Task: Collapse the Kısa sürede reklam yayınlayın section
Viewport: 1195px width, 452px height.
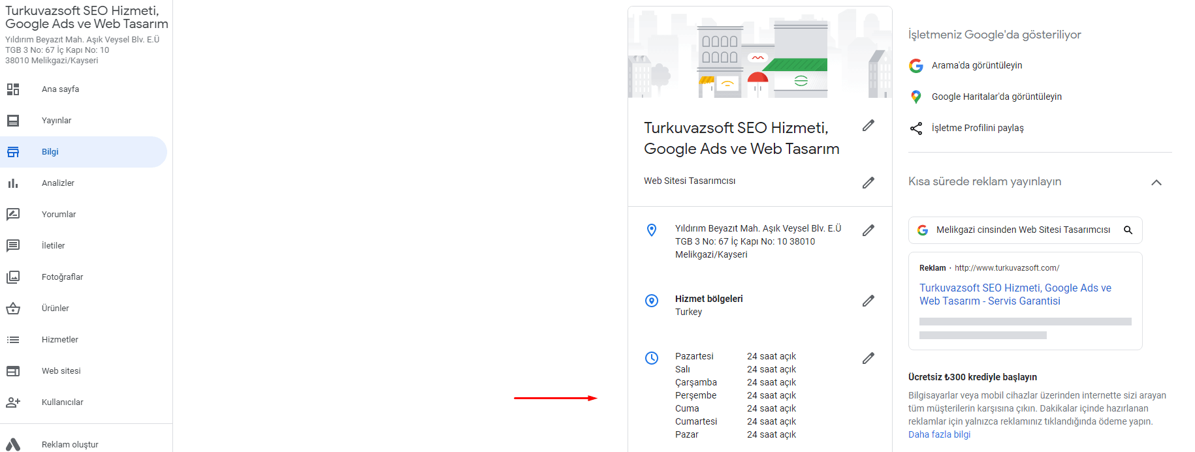Action: click(1156, 183)
